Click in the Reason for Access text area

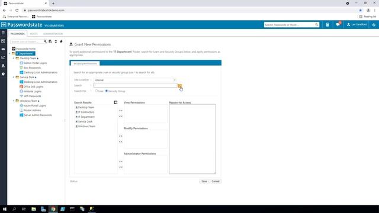click(x=192, y=139)
